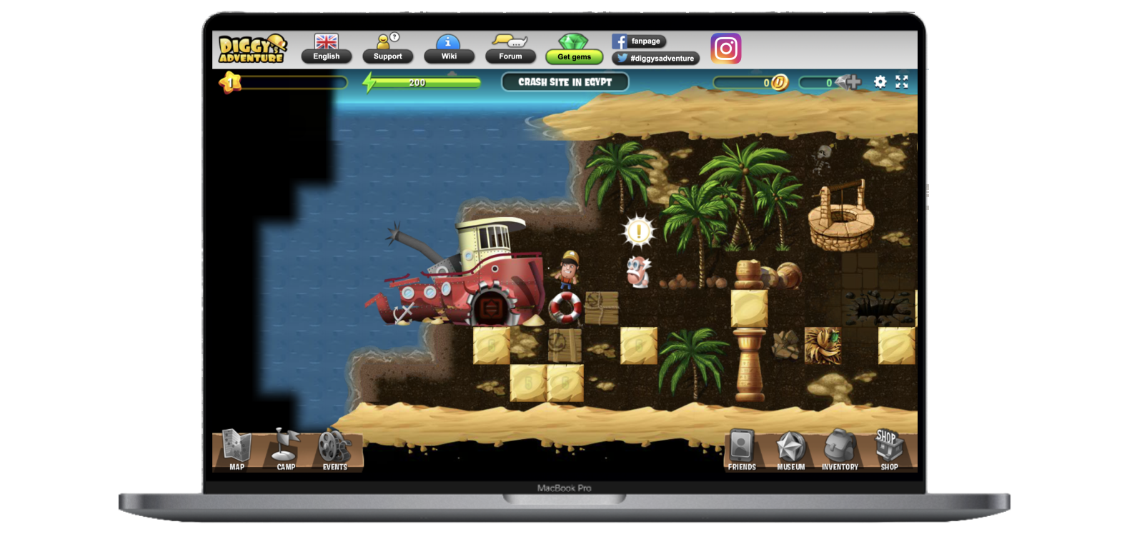This screenshot has width=1132, height=534.
Task: Add gems with the plus icon
Action: click(x=853, y=83)
